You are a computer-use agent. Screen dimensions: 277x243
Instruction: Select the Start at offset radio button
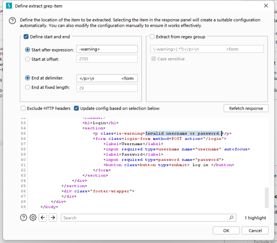(27, 59)
